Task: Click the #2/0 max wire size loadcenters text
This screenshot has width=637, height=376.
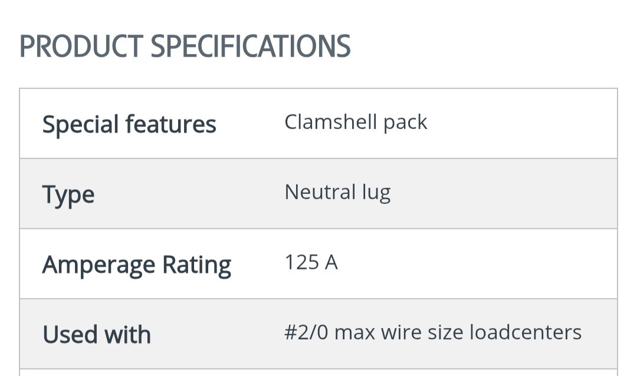Action: (x=433, y=332)
